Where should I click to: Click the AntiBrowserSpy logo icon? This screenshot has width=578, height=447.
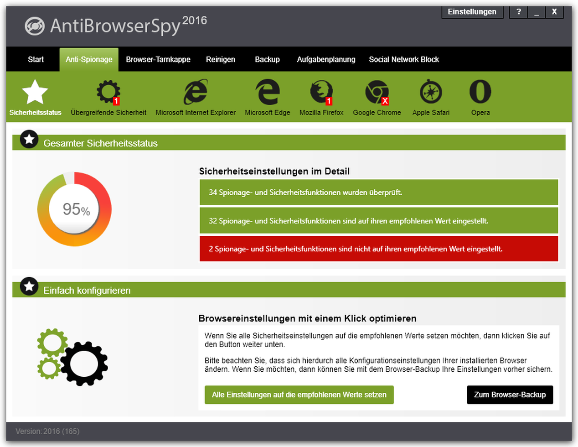(x=35, y=26)
